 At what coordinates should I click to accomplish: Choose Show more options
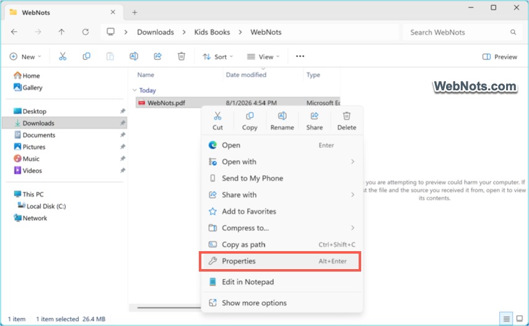click(x=282, y=302)
